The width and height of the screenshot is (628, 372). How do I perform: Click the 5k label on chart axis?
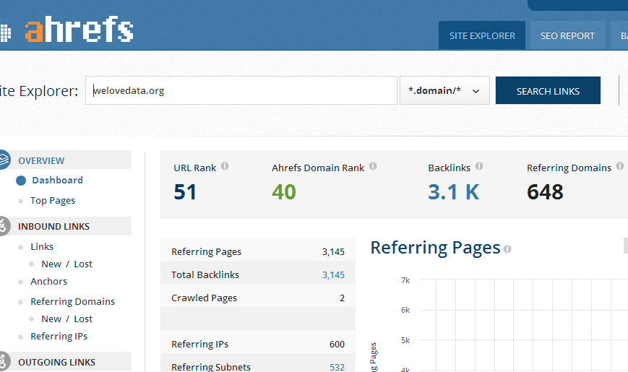click(405, 340)
